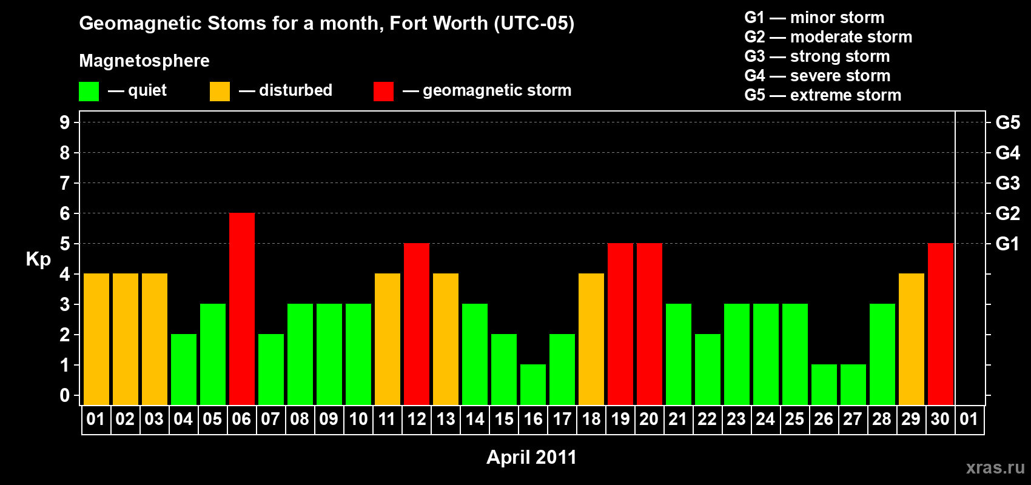Click the Kp value 6 on the axis

65,213
